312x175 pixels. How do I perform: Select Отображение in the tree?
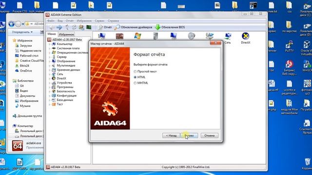click(63, 61)
